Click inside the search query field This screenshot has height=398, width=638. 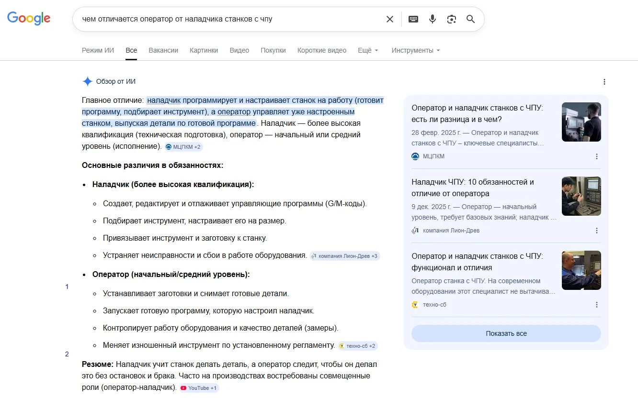coord(230,19)
